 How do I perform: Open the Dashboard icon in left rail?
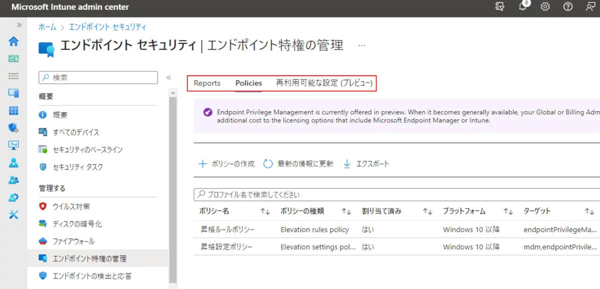point(13,58)
